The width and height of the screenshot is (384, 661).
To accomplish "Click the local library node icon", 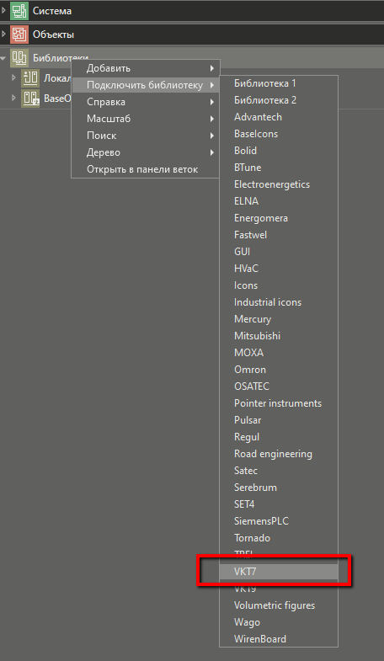I will click(30, 78).
